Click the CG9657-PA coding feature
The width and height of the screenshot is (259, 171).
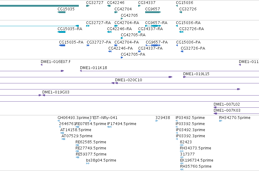click(153, 45)
